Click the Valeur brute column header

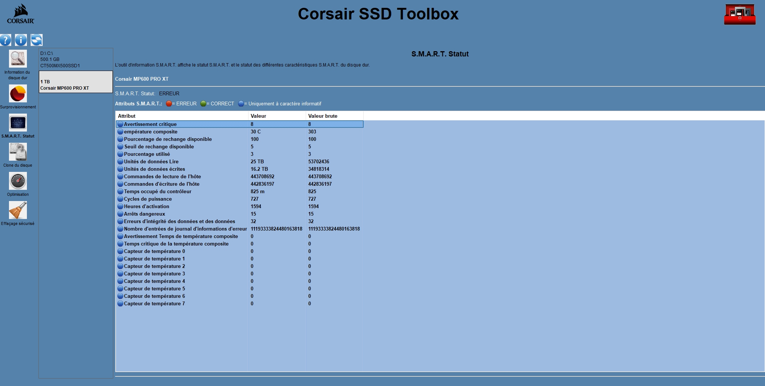click(334, 116)
